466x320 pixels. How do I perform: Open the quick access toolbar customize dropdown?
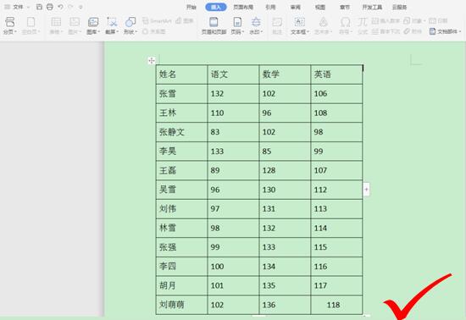point(80,7)
